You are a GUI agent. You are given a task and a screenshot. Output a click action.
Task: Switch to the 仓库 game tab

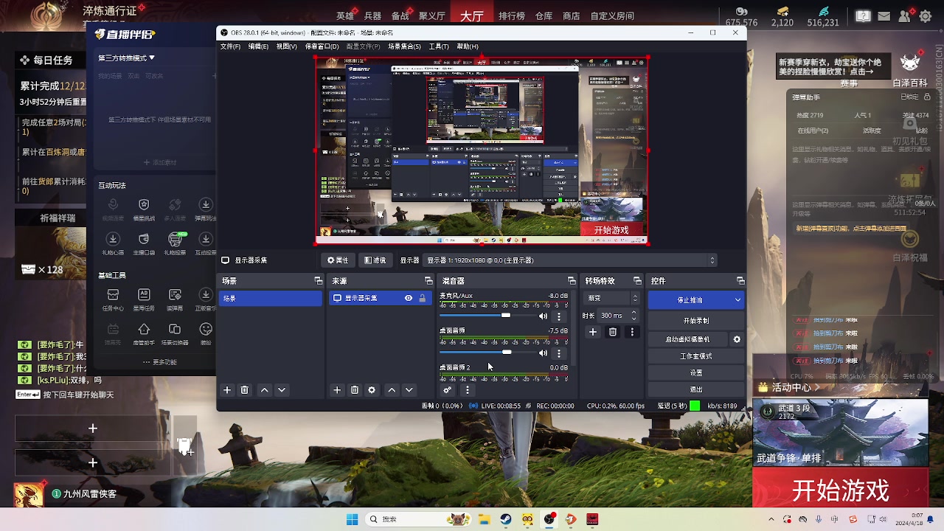tap(544, 15)
